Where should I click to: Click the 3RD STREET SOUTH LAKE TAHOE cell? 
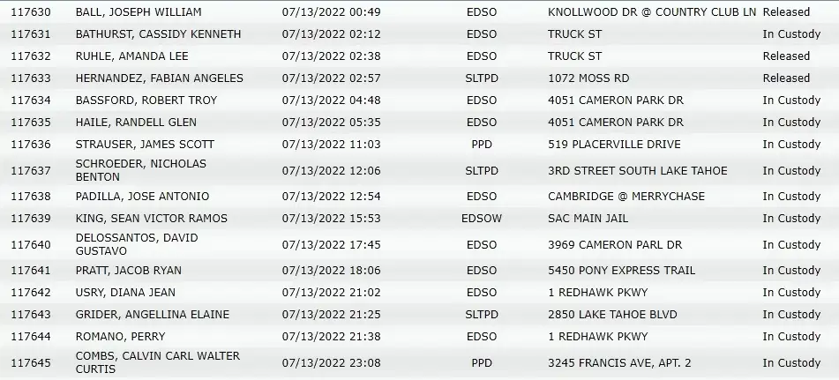(637, 171)
